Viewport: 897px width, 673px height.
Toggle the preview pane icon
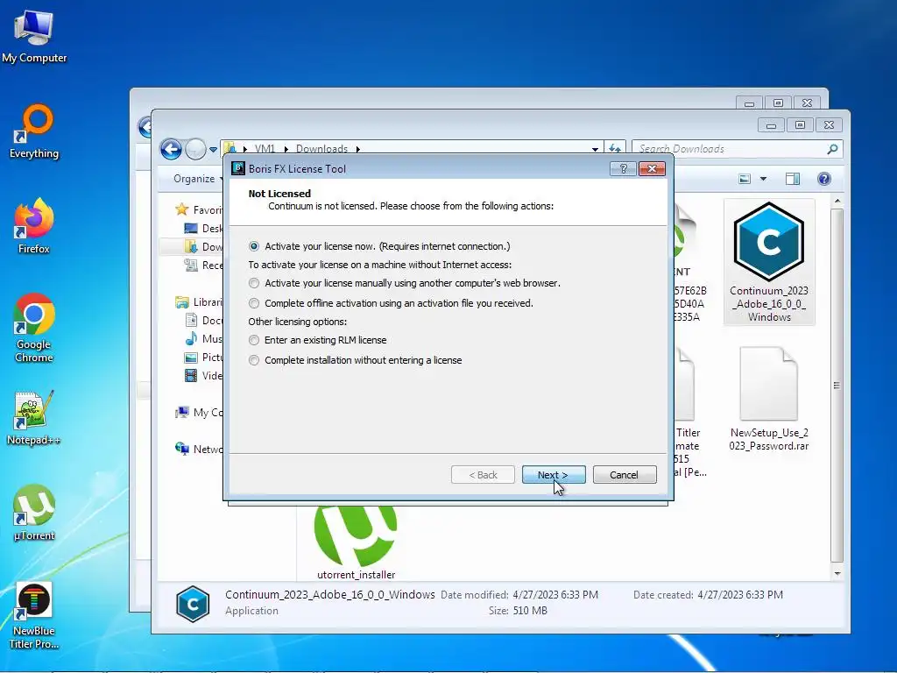pos(792,179)
